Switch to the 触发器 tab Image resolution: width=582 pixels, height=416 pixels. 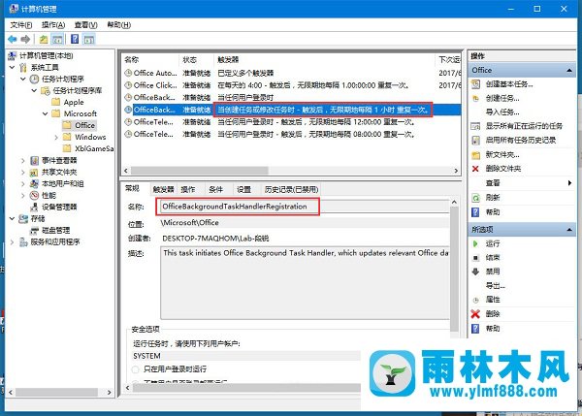[x=163, y=190]
